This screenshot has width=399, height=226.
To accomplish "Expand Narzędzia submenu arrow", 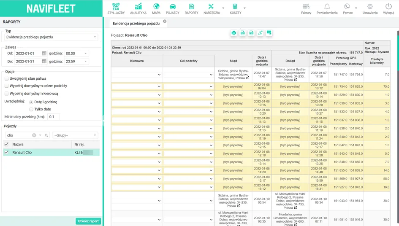I will coord(223,8).
